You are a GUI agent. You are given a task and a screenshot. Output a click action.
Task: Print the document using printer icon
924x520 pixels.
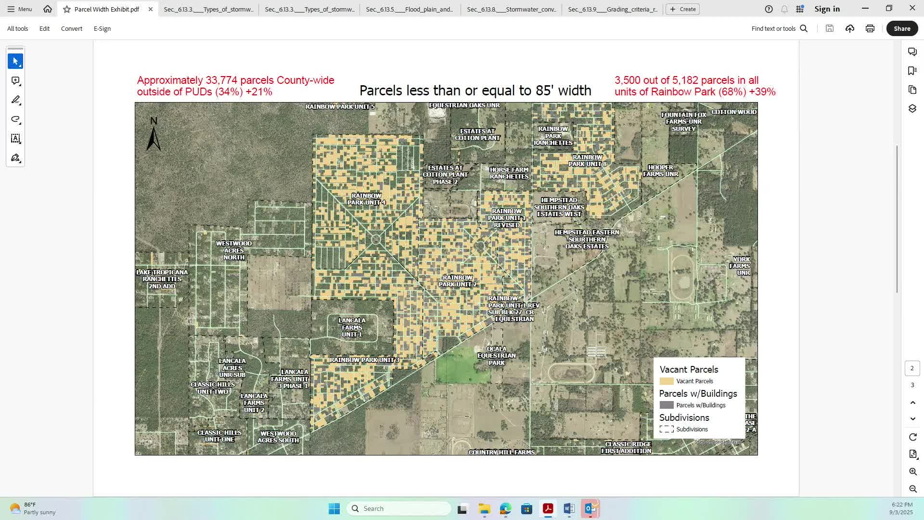(870, 28)
